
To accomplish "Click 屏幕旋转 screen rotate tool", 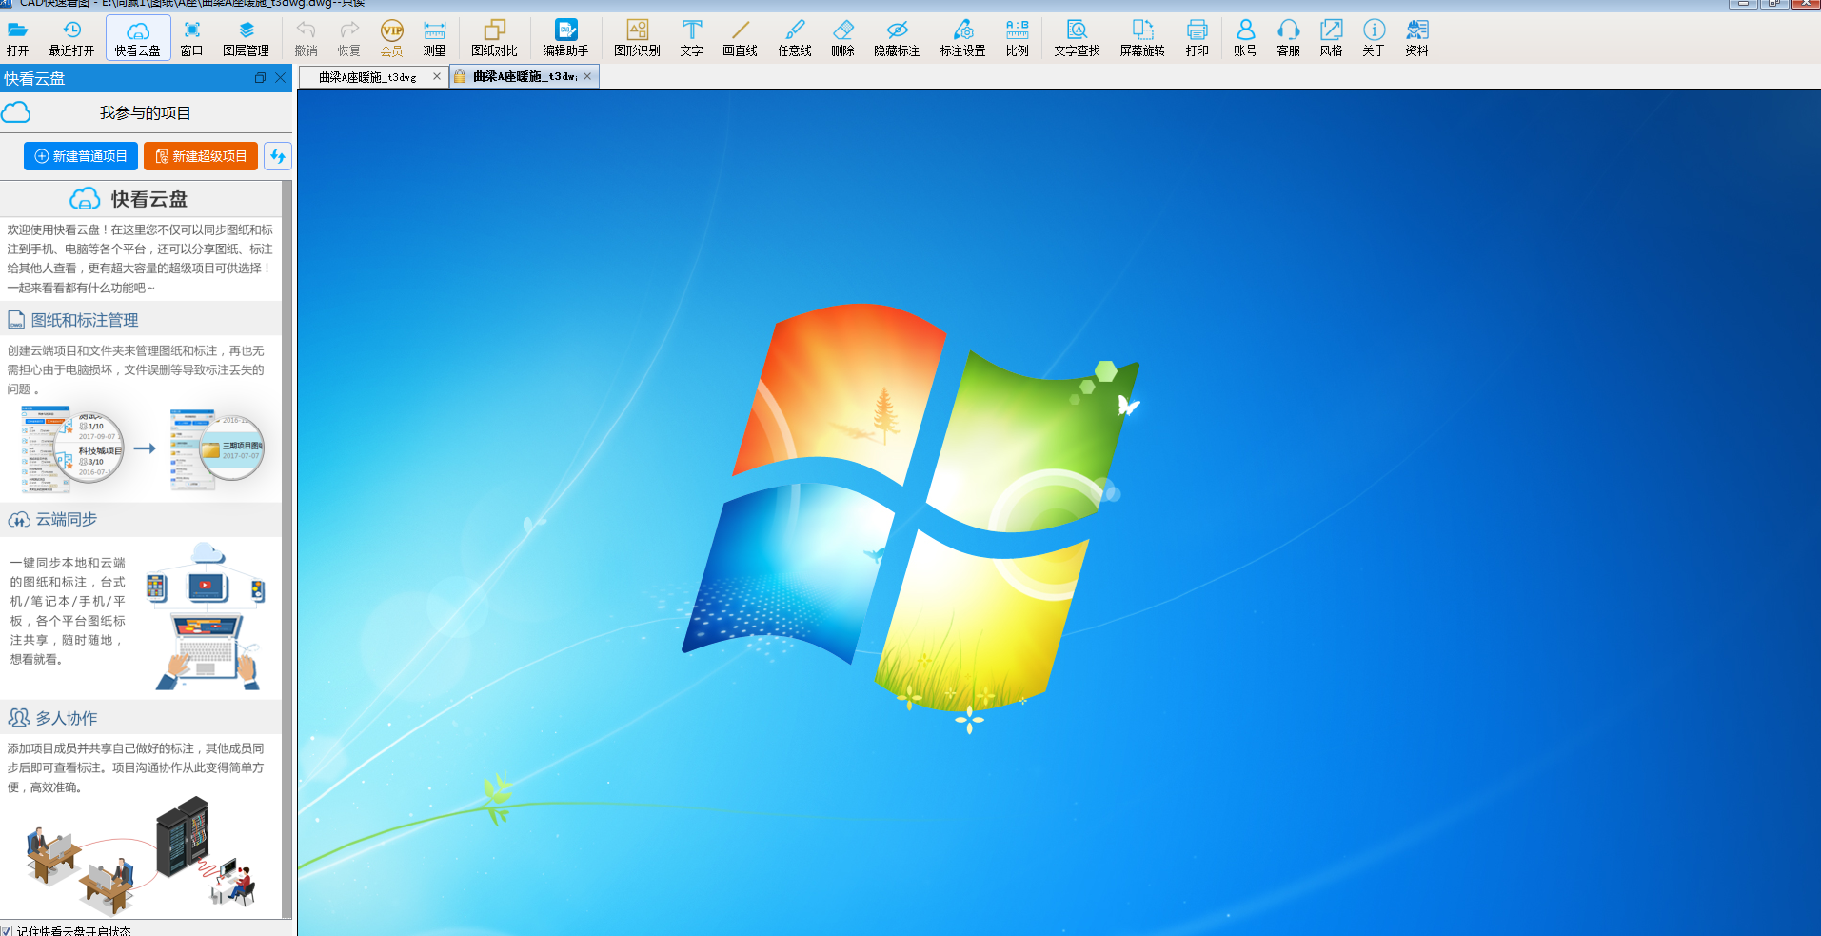I will (x=1142, y=38).
